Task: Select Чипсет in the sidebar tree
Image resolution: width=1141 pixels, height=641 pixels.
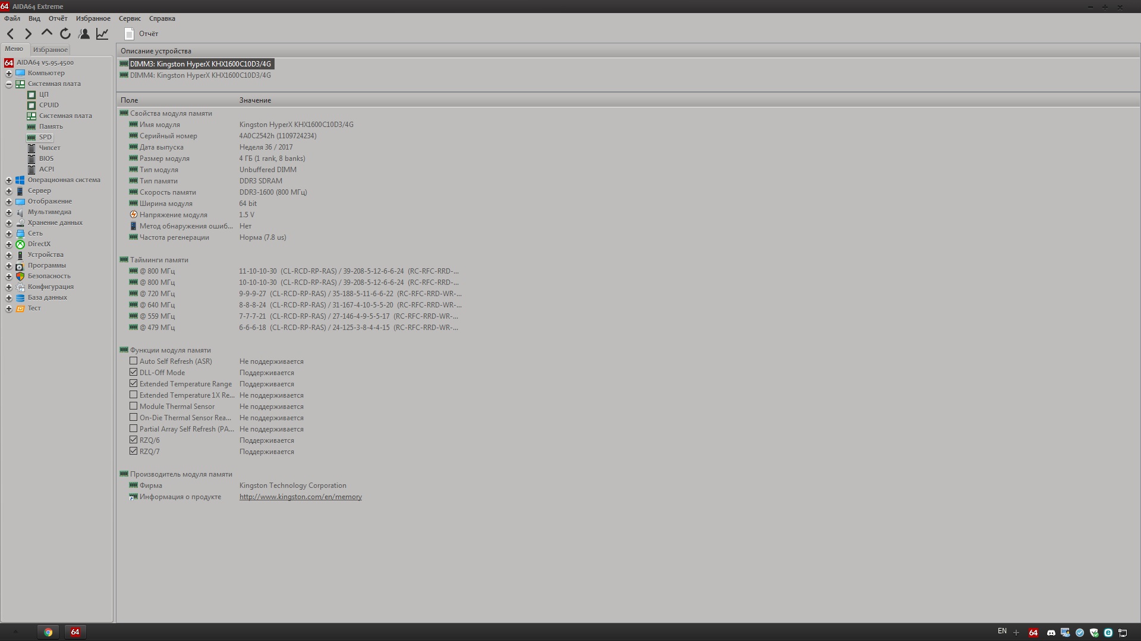Action: point(49,148)
